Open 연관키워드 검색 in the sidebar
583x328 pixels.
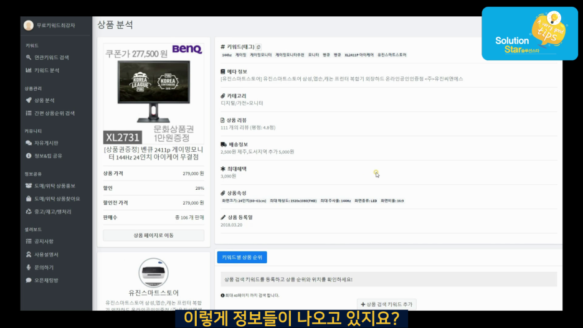(51, 58)
